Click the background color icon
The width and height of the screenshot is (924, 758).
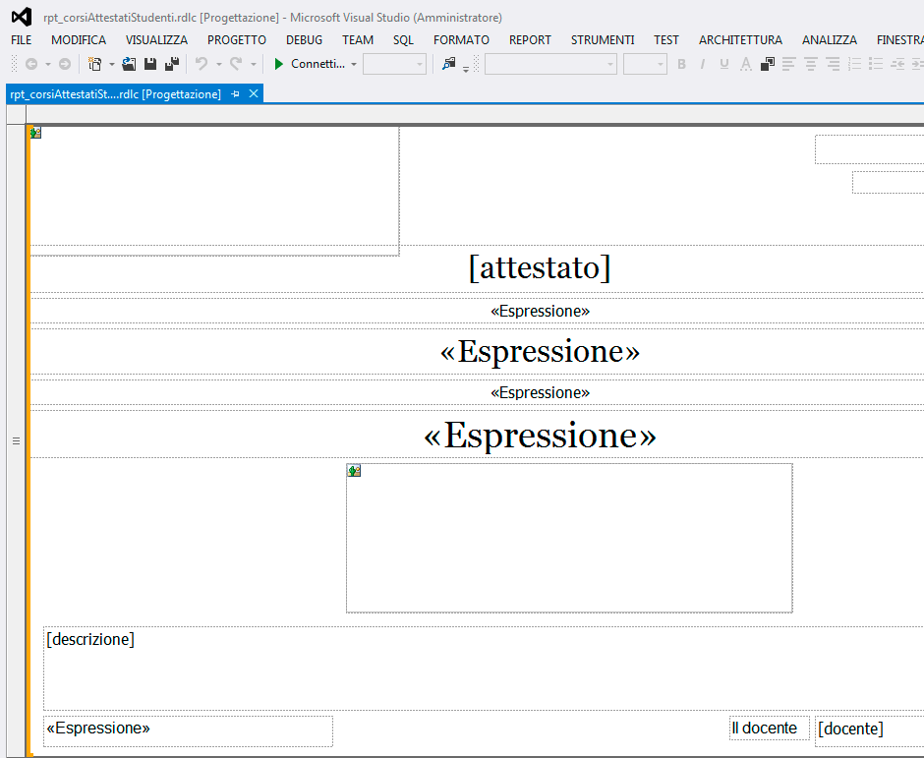[x=768, y=64]
